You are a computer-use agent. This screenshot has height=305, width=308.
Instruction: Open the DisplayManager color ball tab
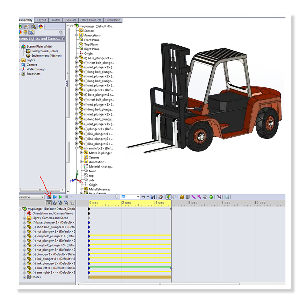pos(41,27)
